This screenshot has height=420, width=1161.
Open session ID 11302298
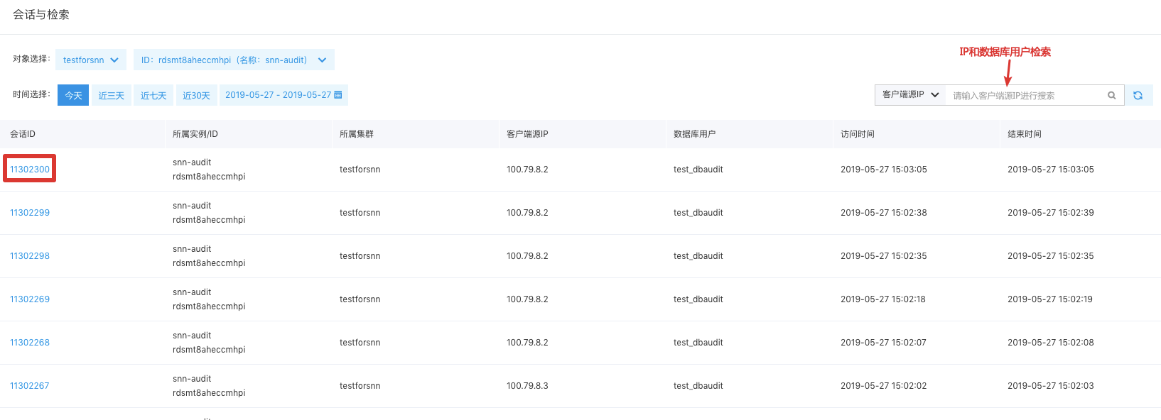point(30,255)
